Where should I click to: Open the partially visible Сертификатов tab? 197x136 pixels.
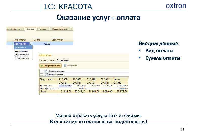(15, 29)
